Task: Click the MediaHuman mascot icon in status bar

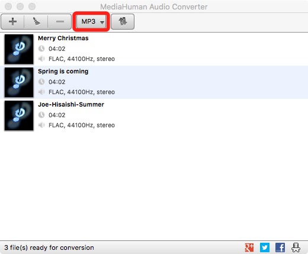Action: click(296, 247)
